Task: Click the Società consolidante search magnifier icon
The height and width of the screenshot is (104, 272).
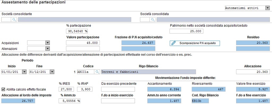Action: pos(14,20)
